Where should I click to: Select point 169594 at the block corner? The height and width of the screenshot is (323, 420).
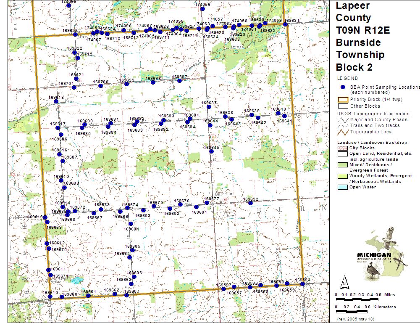pos(302,284)
